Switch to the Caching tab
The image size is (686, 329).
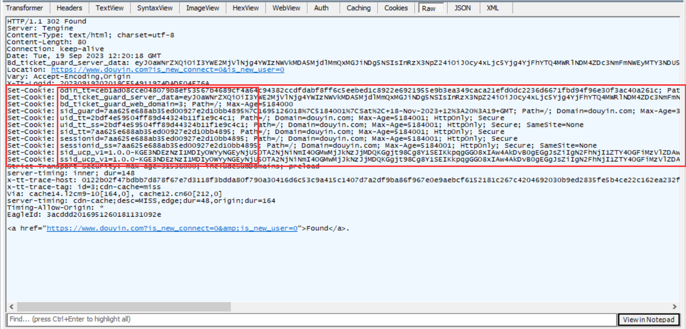(x=359, y=8)
